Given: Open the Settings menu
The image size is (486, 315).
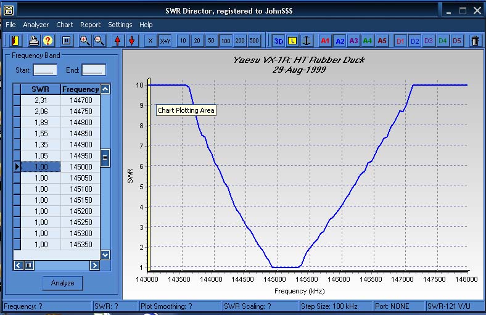Looking at the screenshot, I should 120,25.
